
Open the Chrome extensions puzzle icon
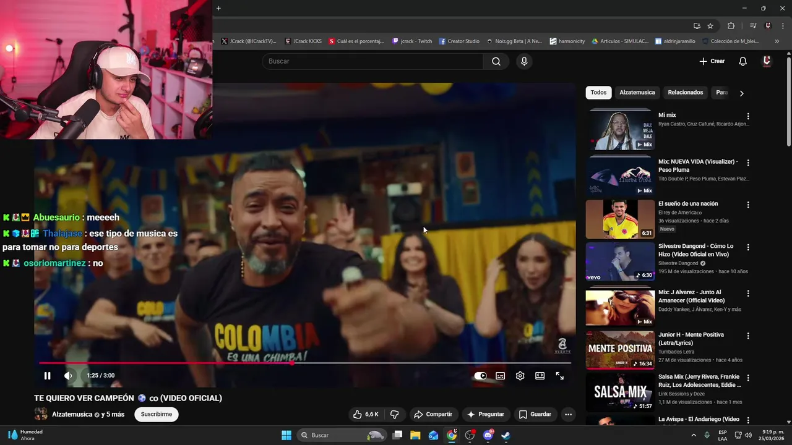pyautogui.click(x=731, y=26)
